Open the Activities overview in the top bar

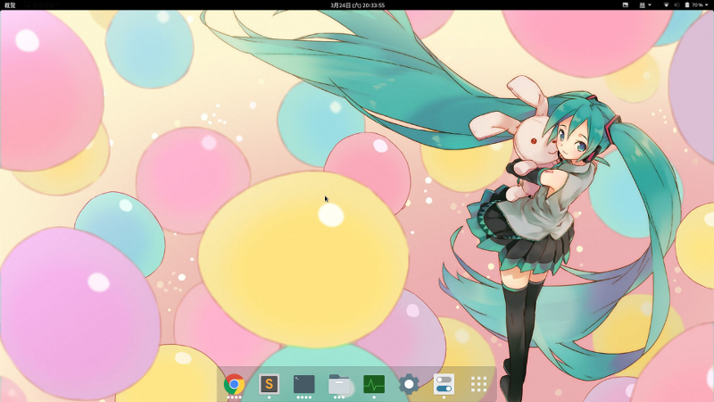[10, 5]
